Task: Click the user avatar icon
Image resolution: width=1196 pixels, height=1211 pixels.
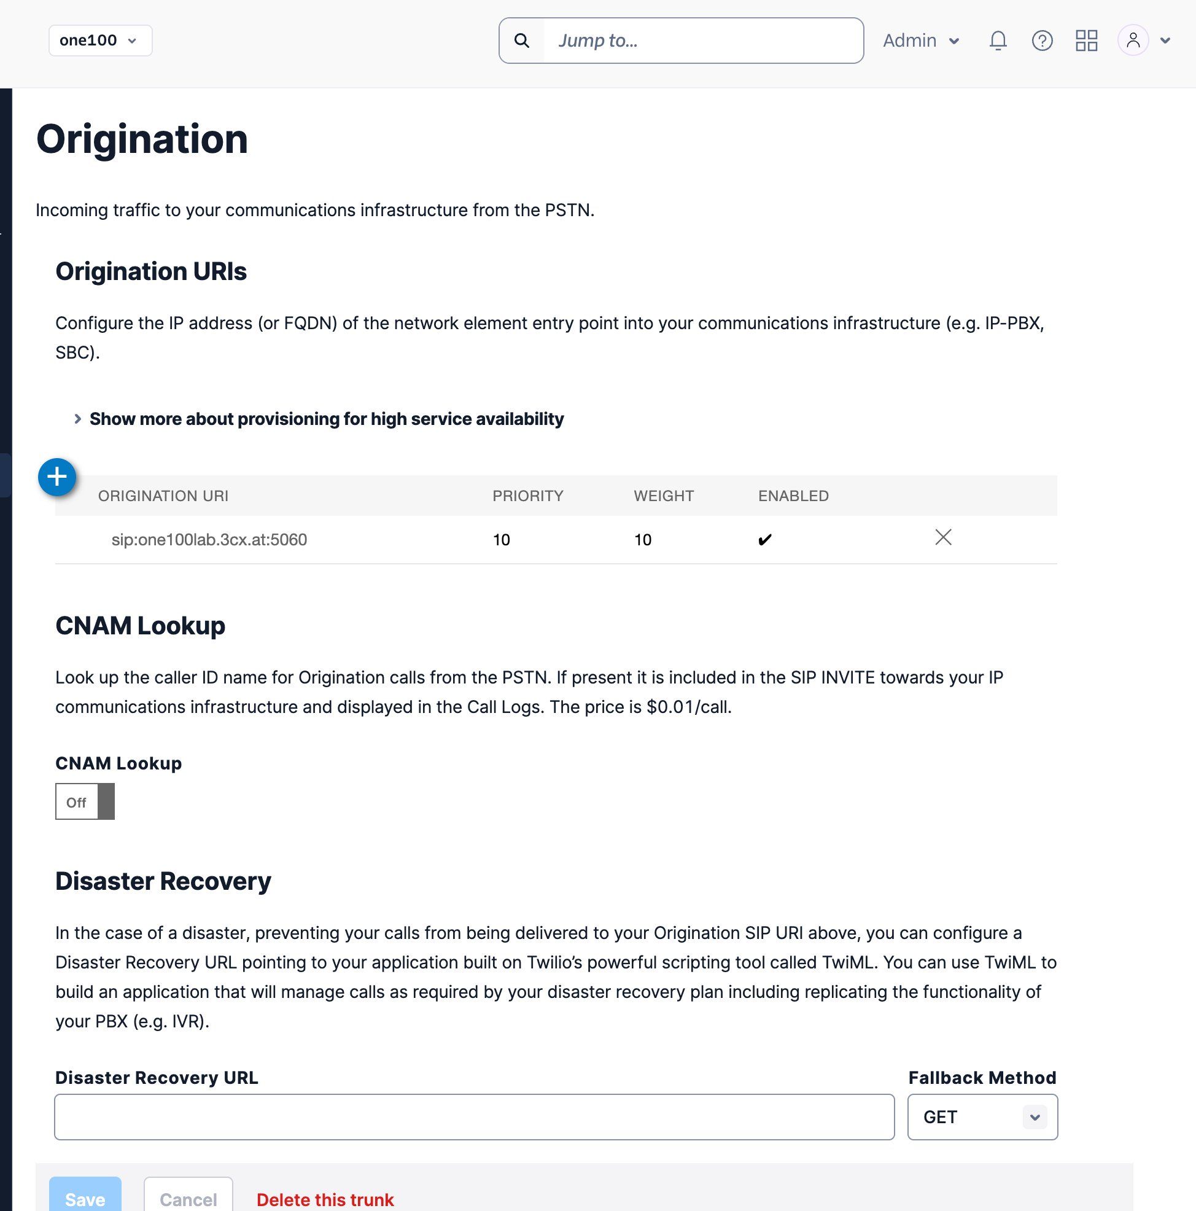Action: (x=1133, y=41)
